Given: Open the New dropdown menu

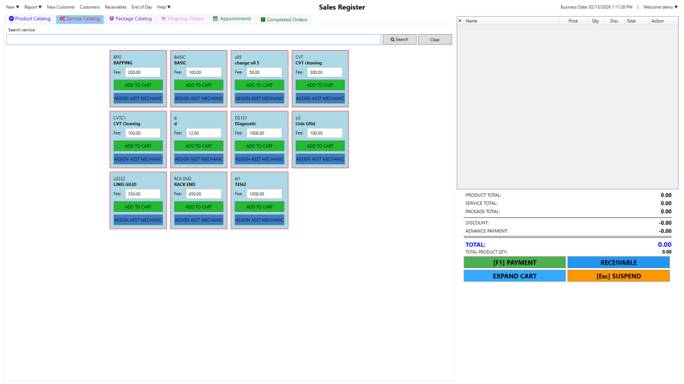Looking at the screenshot, I should (13, 7).
